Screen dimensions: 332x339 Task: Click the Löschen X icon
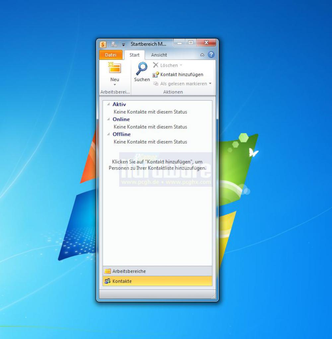click(x=156, y=65)
